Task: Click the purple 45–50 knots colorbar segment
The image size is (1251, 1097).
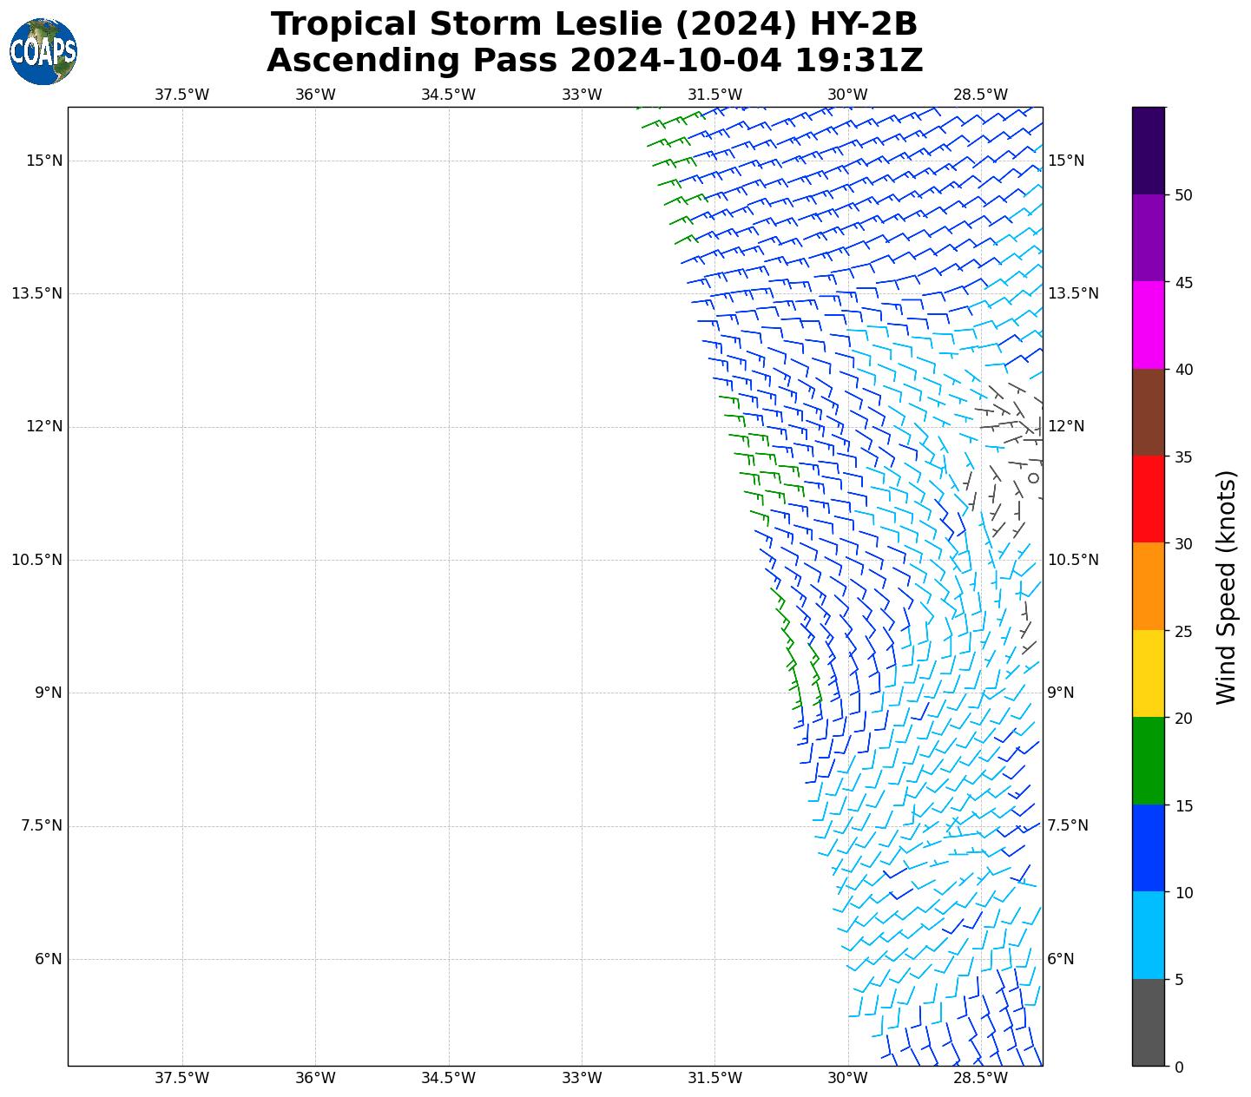Action: (x=1148, y=237)
